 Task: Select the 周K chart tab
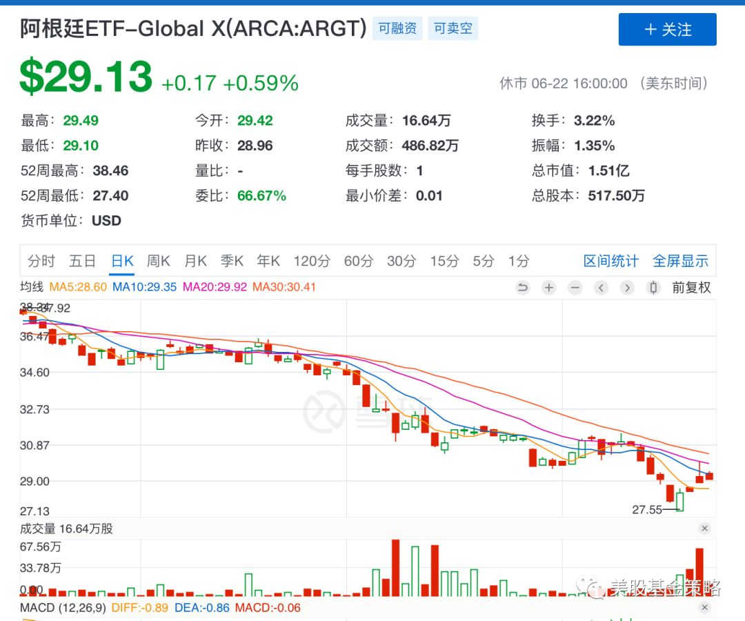[158, 261]
